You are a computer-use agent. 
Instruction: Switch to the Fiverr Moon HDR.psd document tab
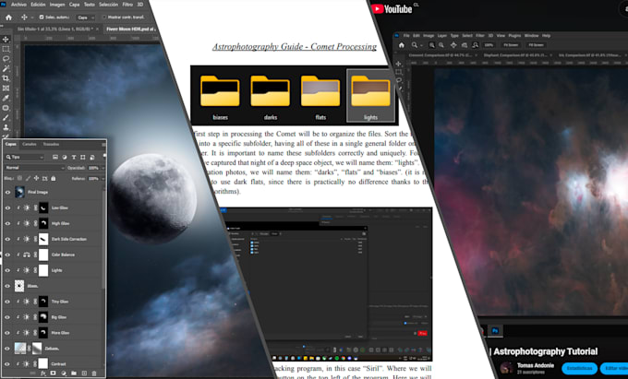(130, 30)
